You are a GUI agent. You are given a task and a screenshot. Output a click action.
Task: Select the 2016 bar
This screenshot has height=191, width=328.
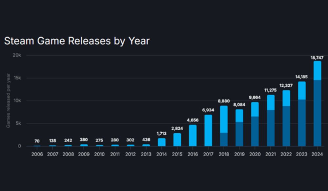tap(193, 135)
